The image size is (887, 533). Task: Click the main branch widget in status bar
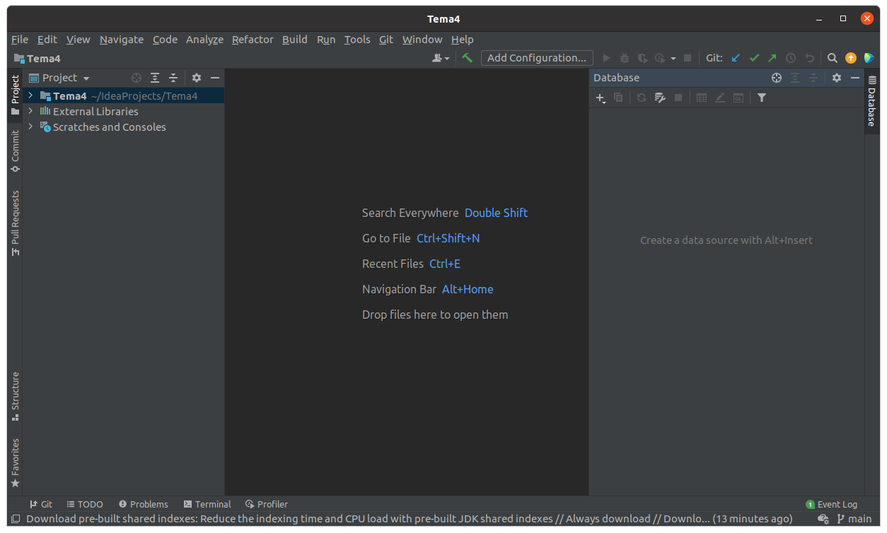[854, 519]
